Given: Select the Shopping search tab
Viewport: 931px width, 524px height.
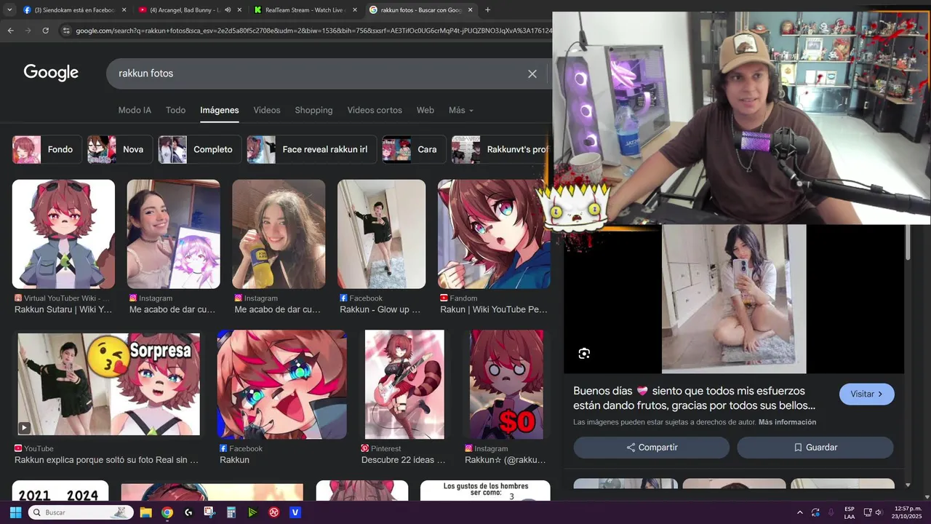Looking at the screenshot, I should click(313, 110).
